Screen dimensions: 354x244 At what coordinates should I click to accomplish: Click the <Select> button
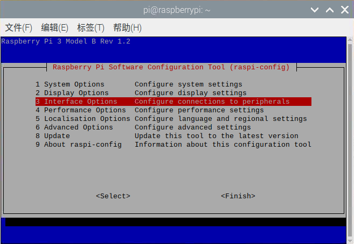click(x=113, y=196)
